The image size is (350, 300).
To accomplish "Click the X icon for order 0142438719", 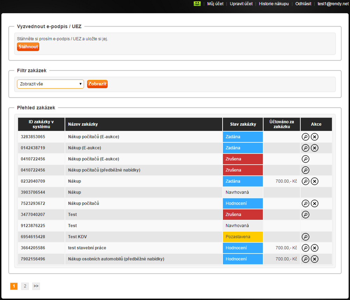I will [x=315, y=148].
